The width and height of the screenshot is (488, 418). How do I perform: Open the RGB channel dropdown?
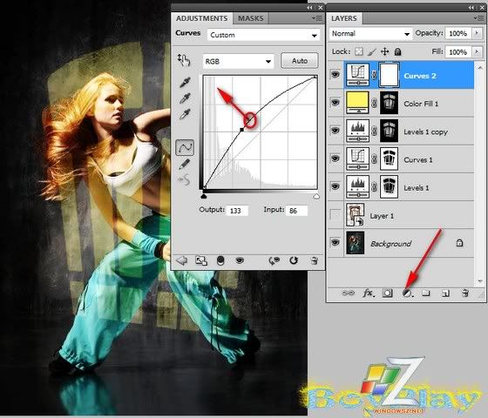238,61
